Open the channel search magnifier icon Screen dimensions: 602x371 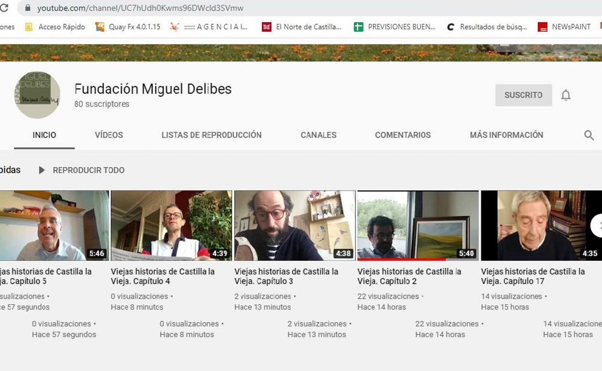click(x=588, y=135)
